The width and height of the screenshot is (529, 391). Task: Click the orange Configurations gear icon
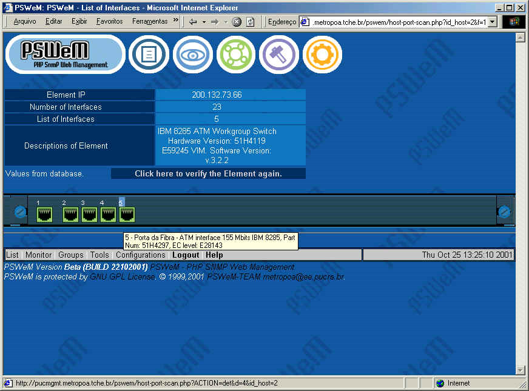click(322, 55)
